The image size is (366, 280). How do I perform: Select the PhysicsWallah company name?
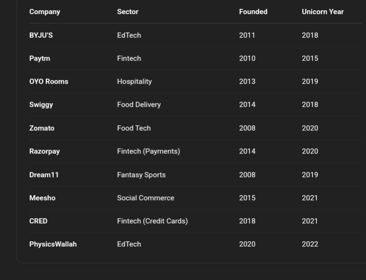(x=53, y=244)
